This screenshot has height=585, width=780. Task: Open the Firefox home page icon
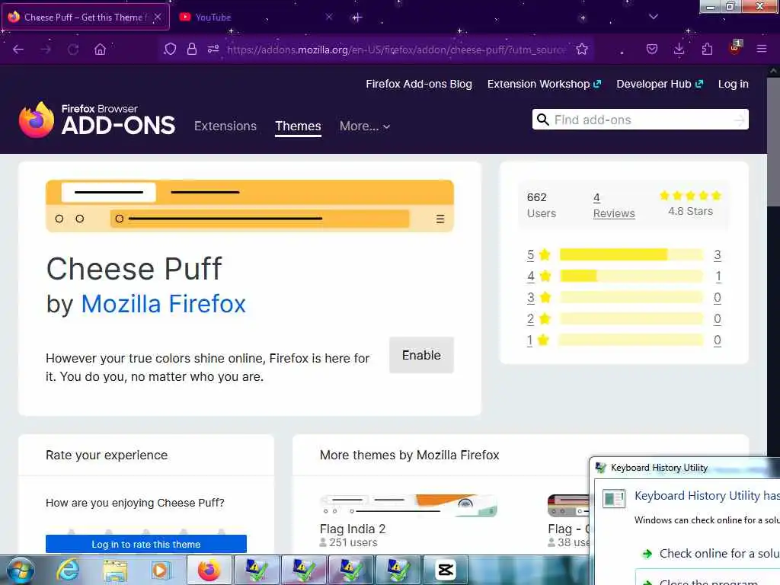[100, 50]
